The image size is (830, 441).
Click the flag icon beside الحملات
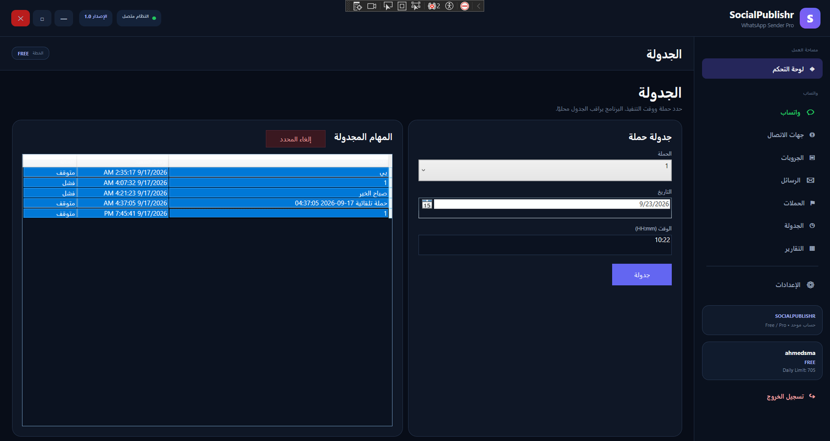click(x=812, y=203)
